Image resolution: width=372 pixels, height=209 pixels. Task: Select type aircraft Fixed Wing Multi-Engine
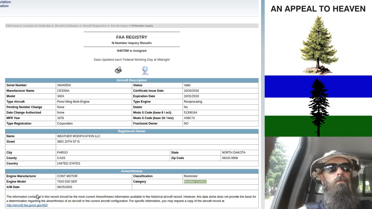coord(73,102)
